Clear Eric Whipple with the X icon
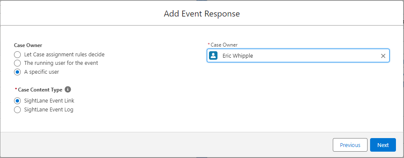This screenshot has width=404, height=158. point(383,56)
